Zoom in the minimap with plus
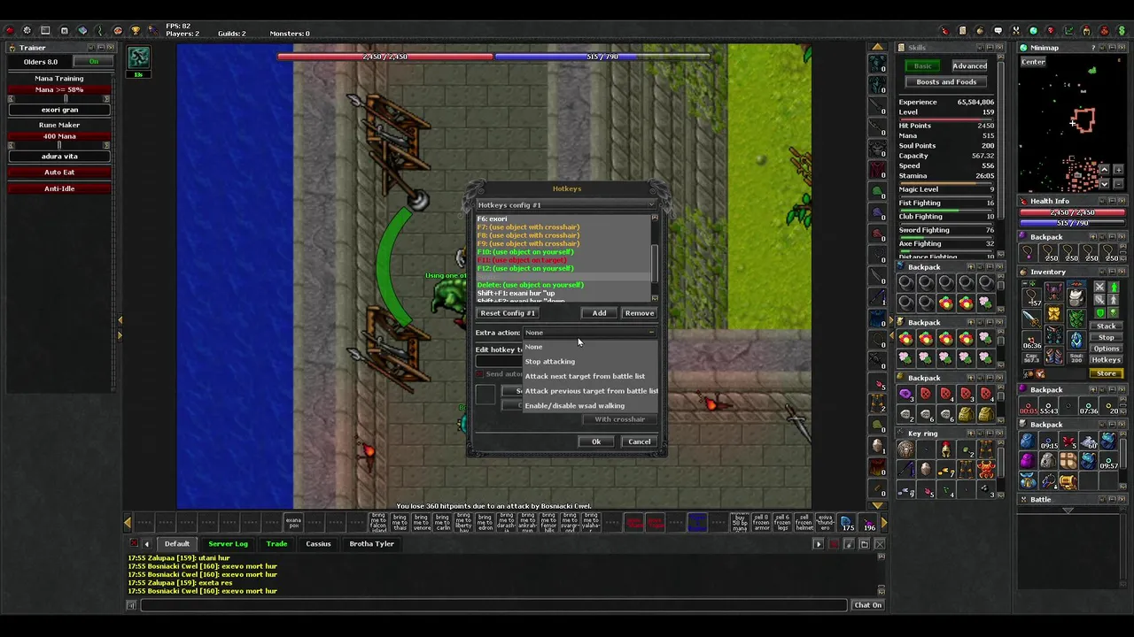Image resolution: width=1134 pixels, height=637 pixels. pos(1118,170)
